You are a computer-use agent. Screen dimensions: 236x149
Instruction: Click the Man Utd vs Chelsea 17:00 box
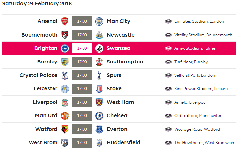click(x=82, y=116)
